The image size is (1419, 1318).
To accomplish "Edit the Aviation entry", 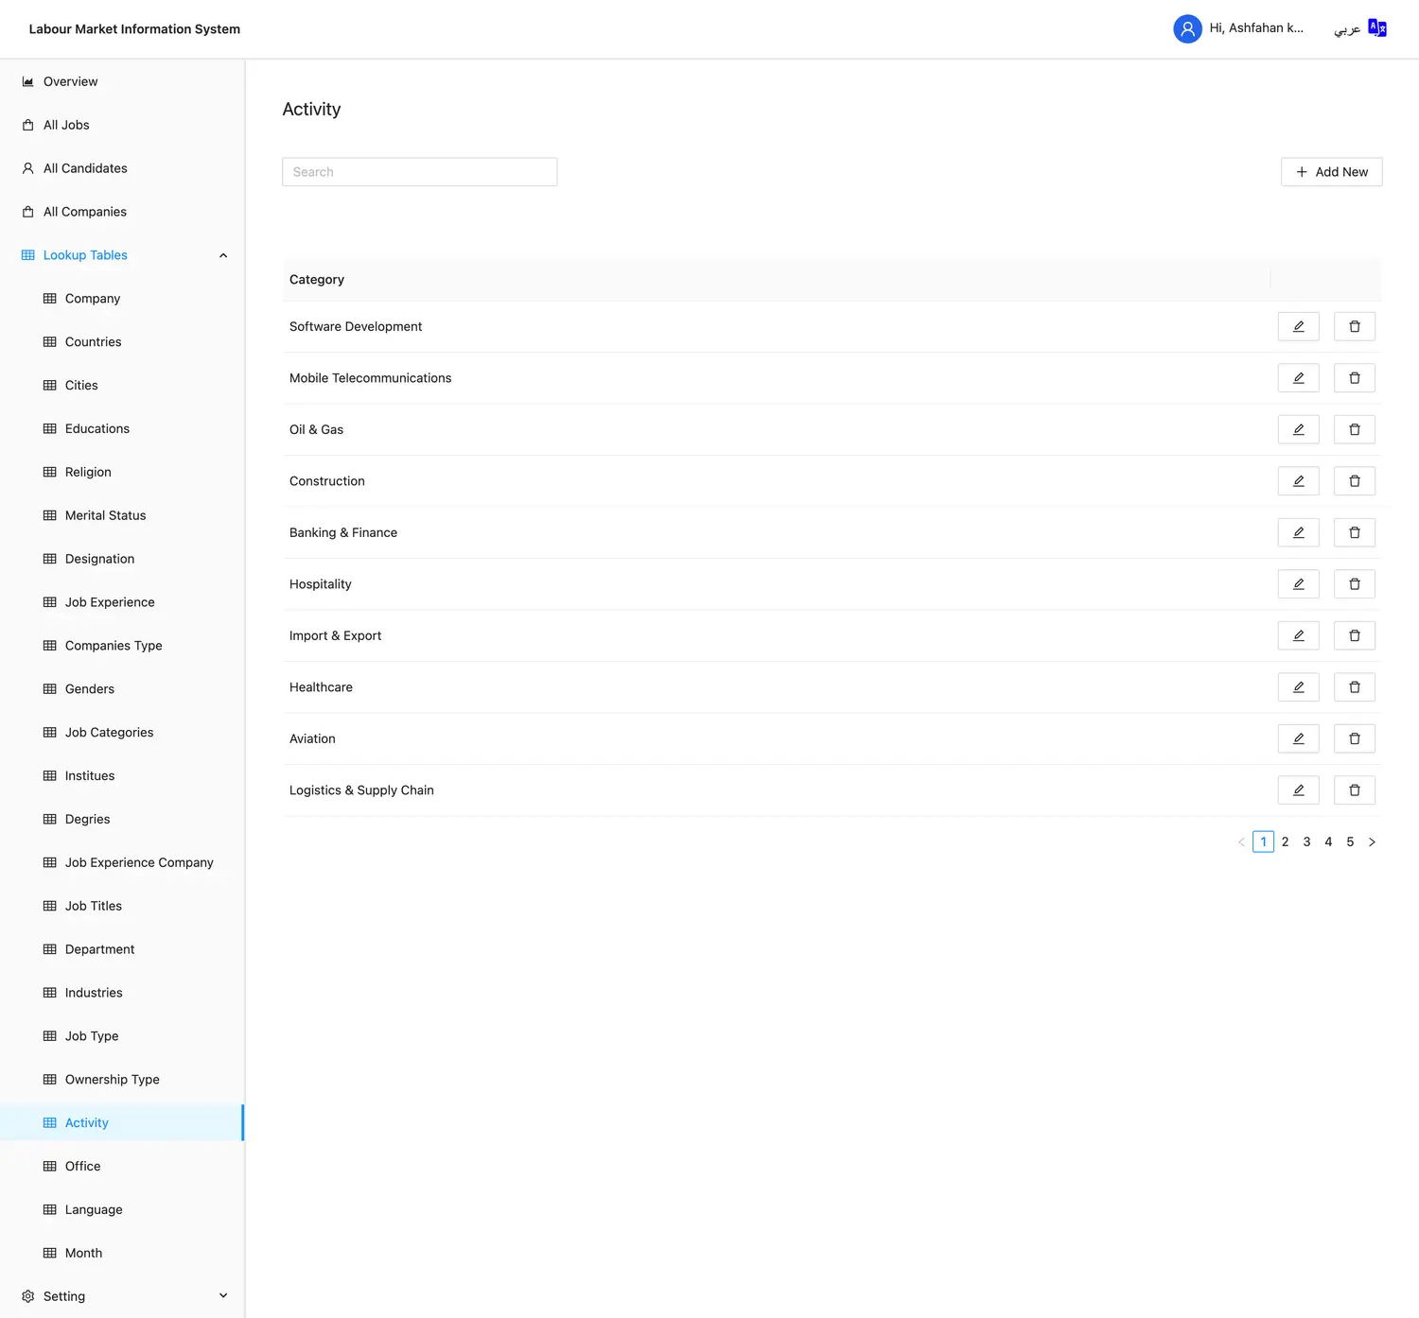I will [x=1298, y=738].
